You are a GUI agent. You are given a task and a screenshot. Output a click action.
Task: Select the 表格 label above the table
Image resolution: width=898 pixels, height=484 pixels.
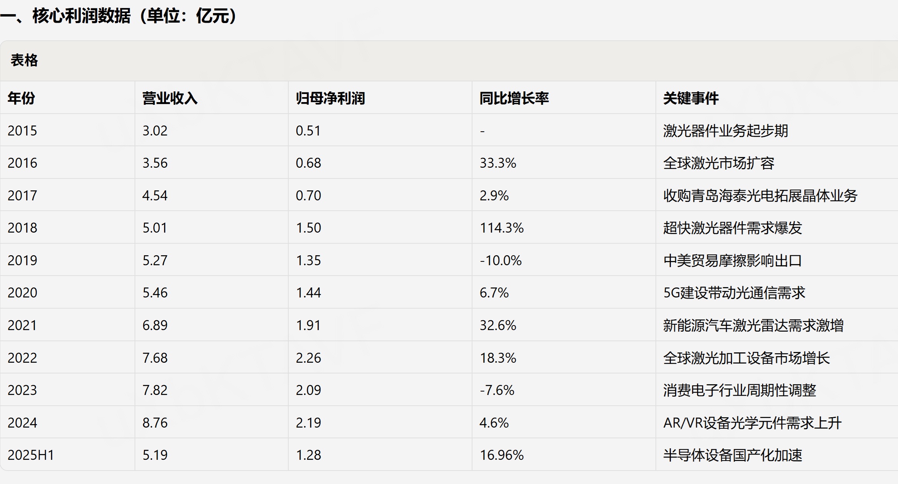coord(24,60)
